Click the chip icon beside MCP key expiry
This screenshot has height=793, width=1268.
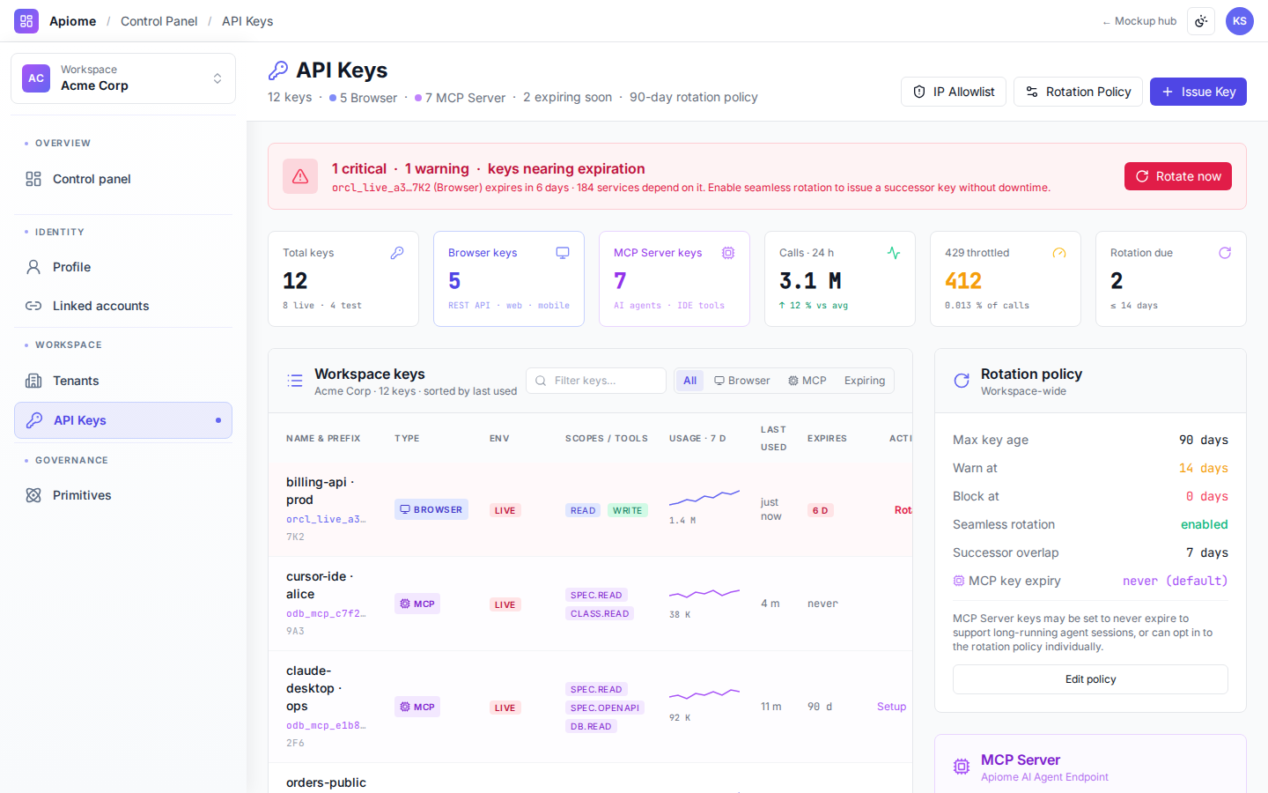pos(959,581)
